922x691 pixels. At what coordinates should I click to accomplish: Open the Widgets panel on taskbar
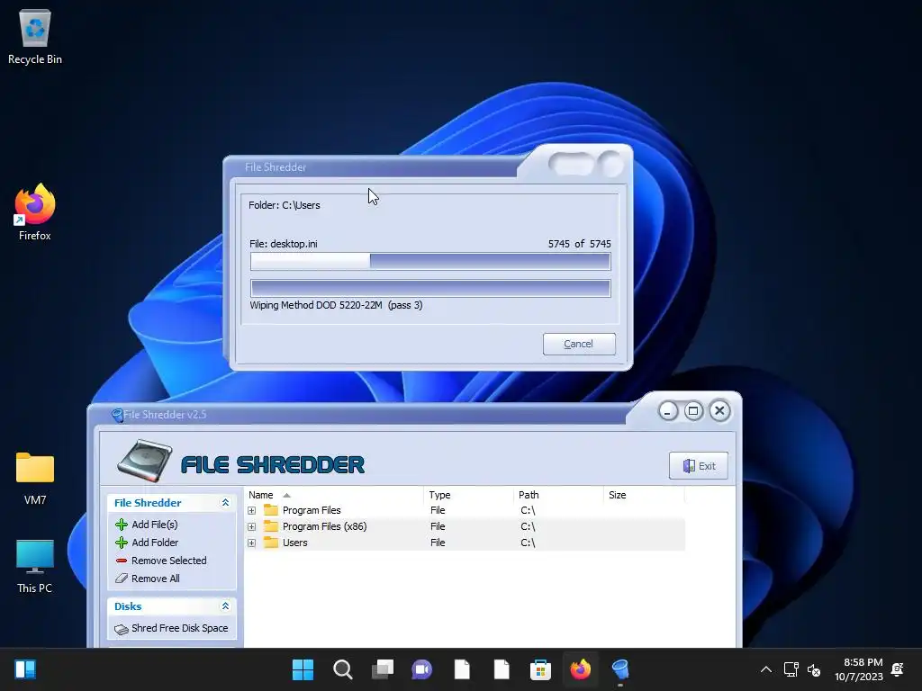click(25, 669)
